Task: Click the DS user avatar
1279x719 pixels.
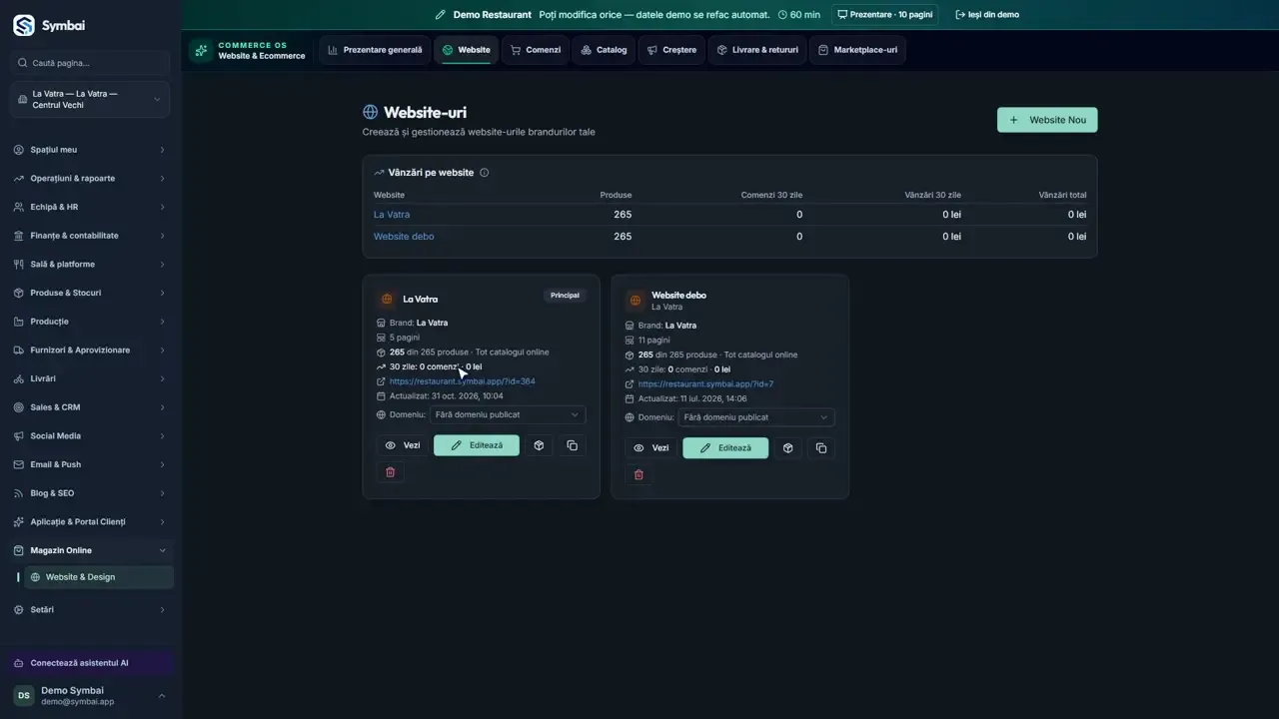Action: pos(23,696)
